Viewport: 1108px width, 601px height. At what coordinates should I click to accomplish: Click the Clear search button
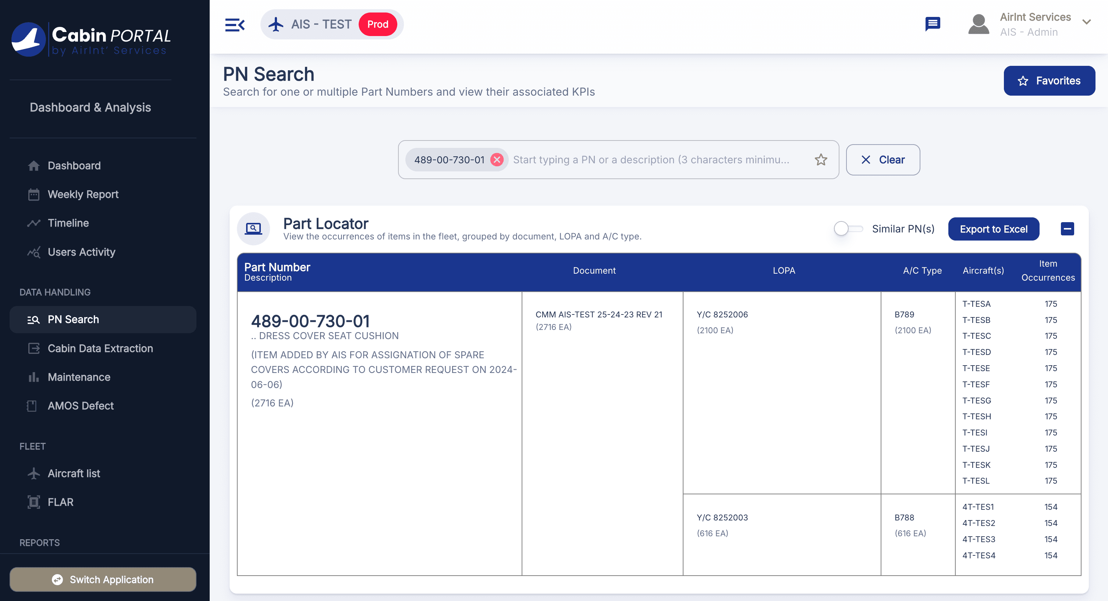883,160
